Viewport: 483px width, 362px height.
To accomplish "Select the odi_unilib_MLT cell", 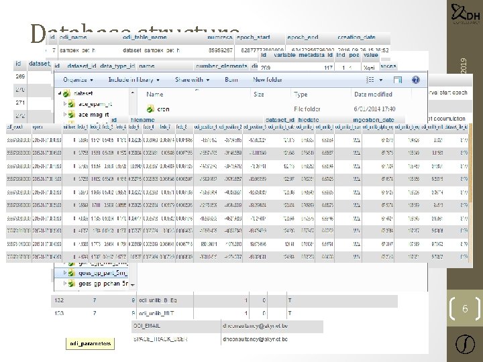I will (156, 313).
